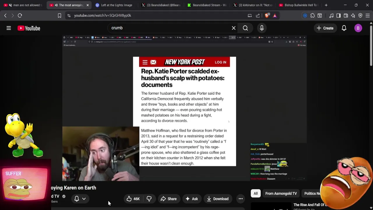
Task: Open the Brave Wallet icon
Action: click(x=346, y=15)
